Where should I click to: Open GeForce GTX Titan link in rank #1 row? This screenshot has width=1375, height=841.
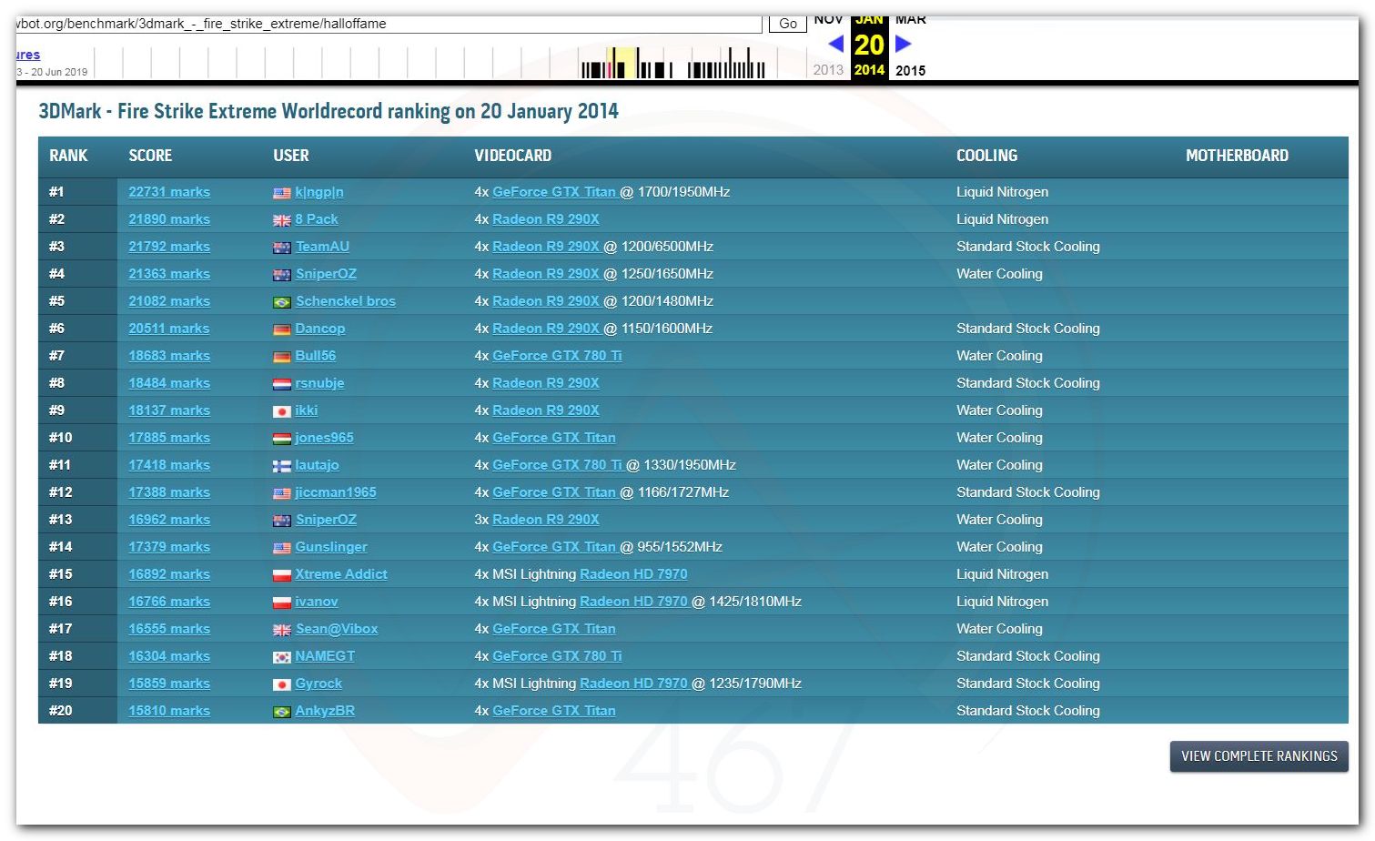click(x=554, y=192)
